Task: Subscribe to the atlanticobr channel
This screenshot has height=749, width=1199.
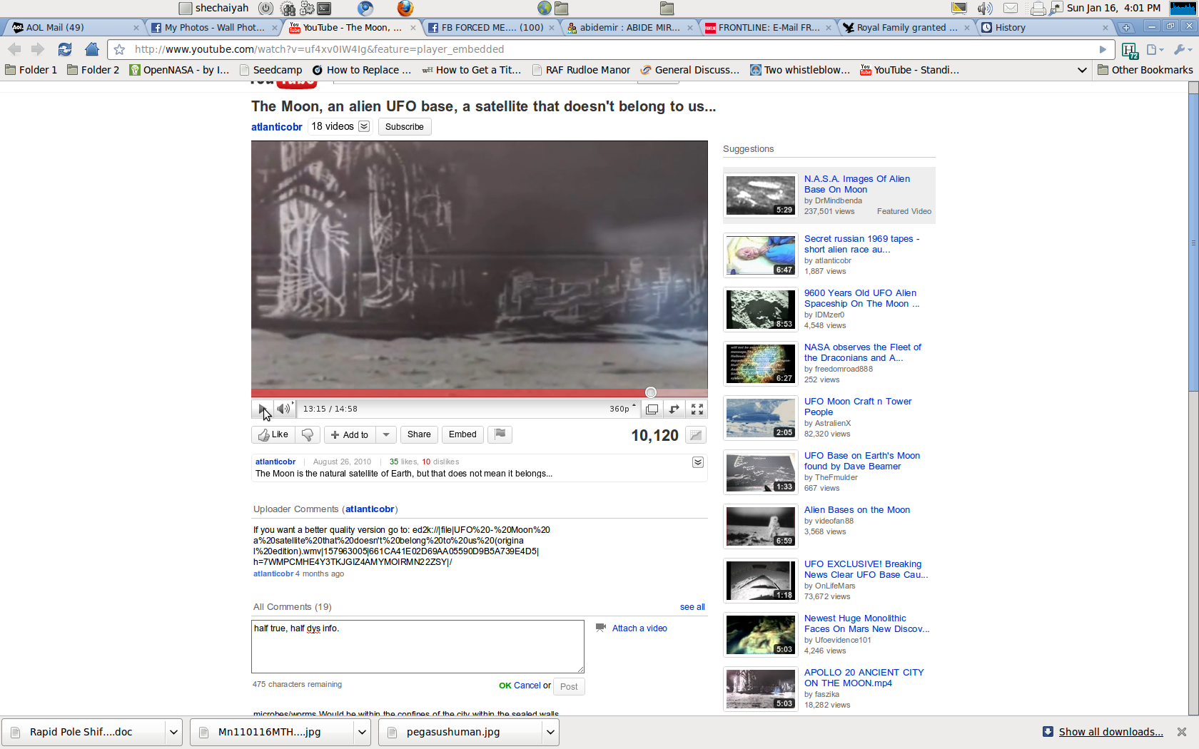Action: (405, 127)
